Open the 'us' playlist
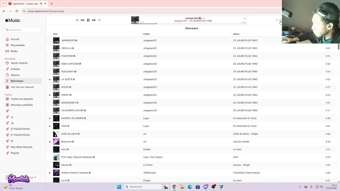Viewport: 340px width, 191px height. [x=12, y=117]
